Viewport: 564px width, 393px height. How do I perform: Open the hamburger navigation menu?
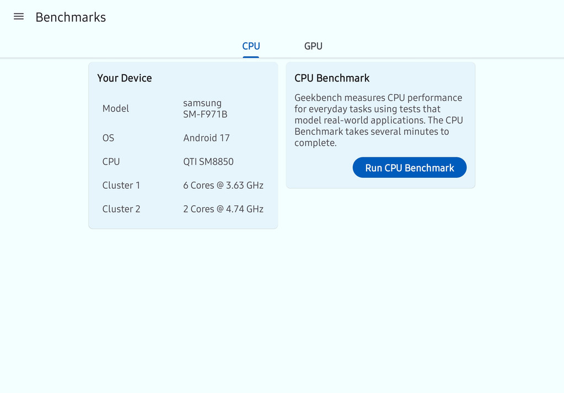tap(19, 17)
